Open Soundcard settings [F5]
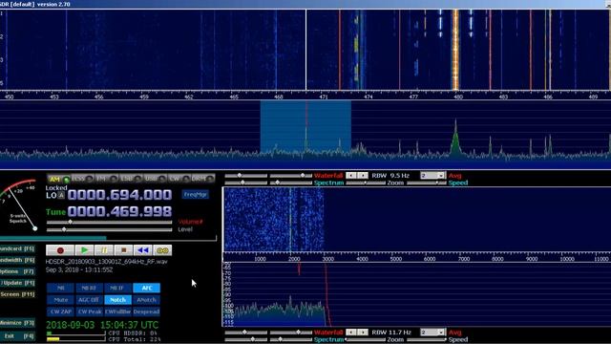This screenshot has width=611, height=344. (17, 248)
